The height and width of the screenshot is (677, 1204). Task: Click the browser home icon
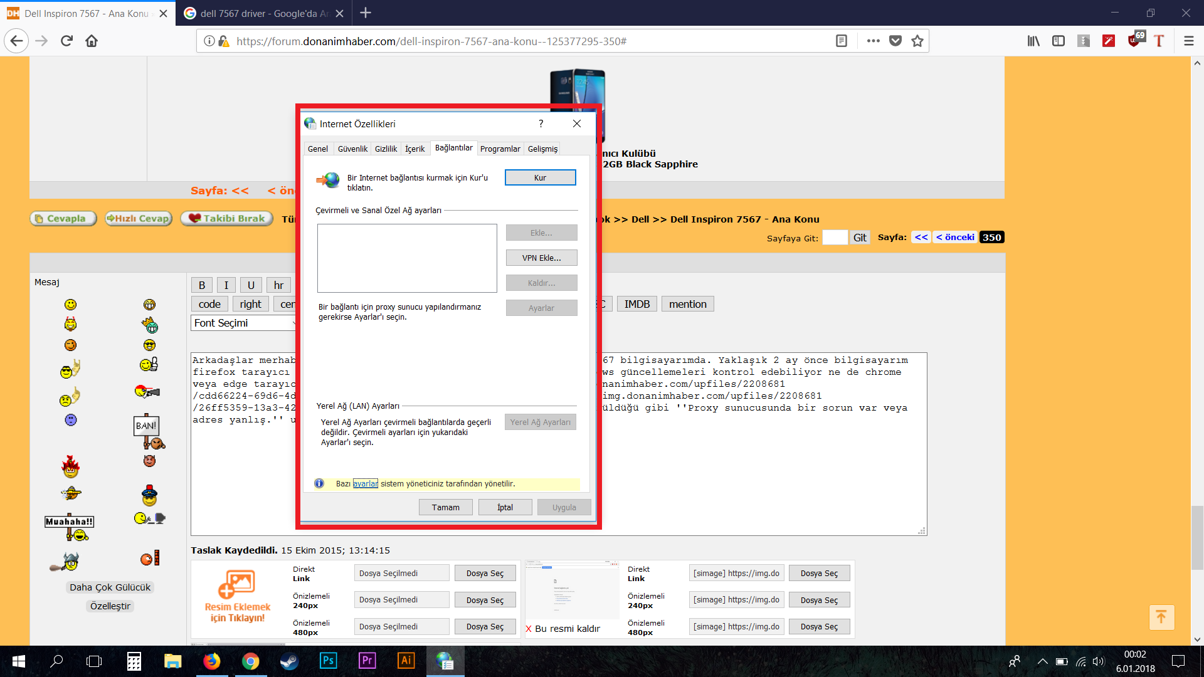point(92,41)
